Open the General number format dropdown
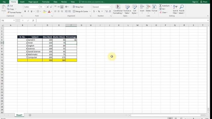212x119 pixels. (110, 7)
